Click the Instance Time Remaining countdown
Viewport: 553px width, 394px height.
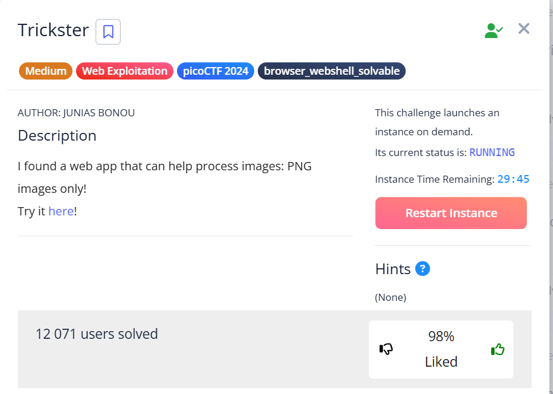(513, 179)
